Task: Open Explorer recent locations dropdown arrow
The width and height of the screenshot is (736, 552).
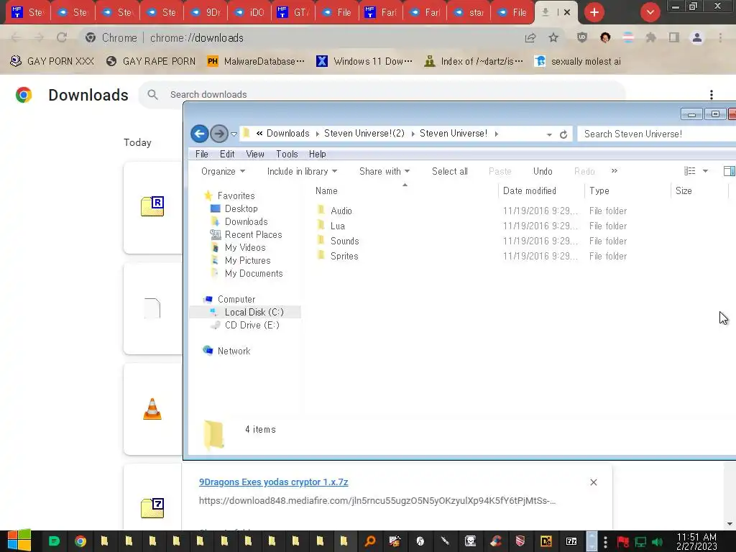Action: coord(234,134)
